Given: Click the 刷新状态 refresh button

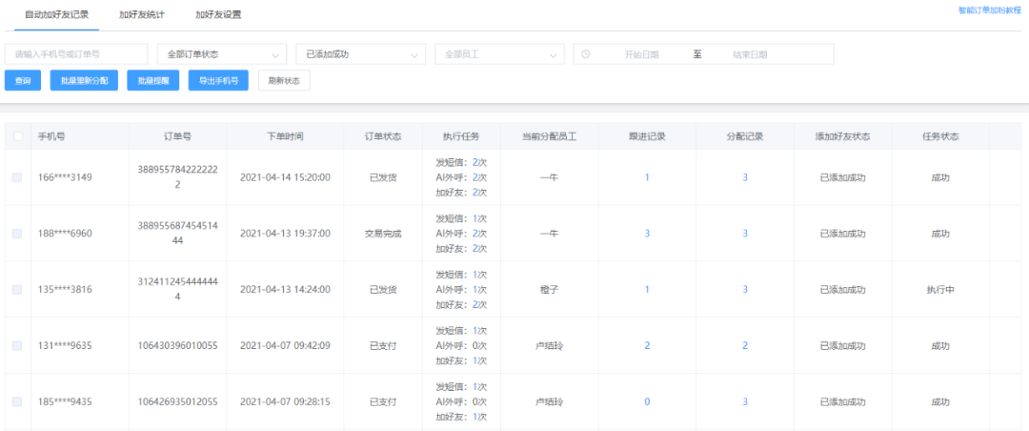Looking at the screenshot, I should tap(284, 81).
